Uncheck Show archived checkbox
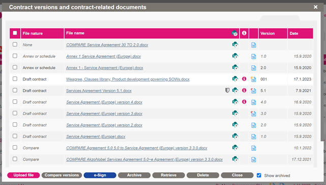 pos(259,175)
